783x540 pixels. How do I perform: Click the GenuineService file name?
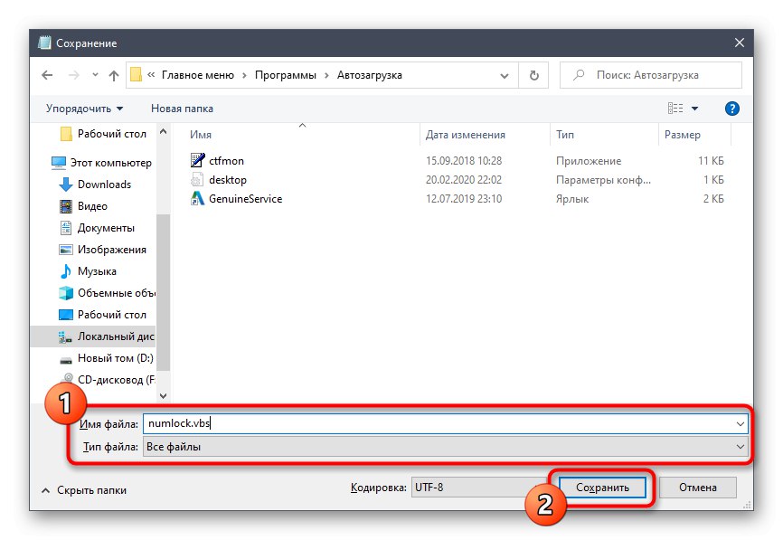pyautogui.click(x=245, y=199)
